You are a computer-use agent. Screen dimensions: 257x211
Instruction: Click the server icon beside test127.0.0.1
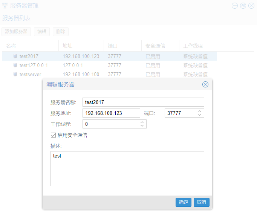point(15,65)
